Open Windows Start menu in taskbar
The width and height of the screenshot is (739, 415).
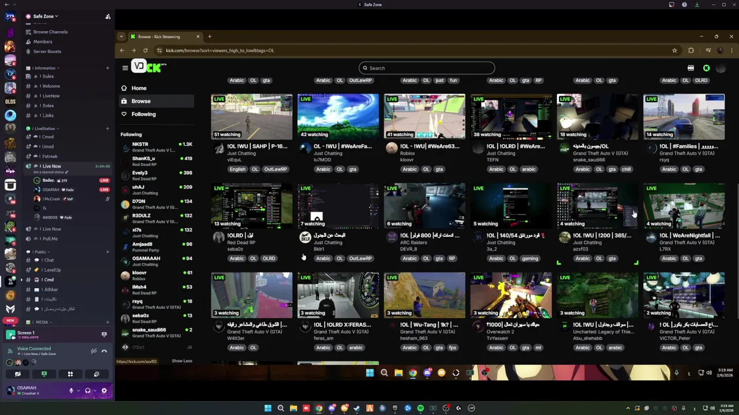268,408
